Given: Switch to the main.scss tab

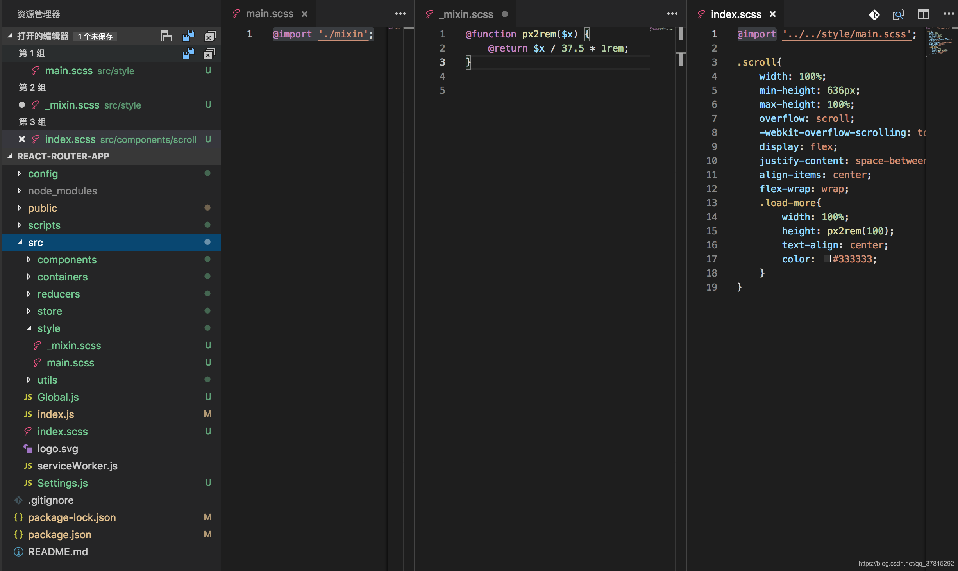Looking at the screenshot, I should tap(270, 14).
